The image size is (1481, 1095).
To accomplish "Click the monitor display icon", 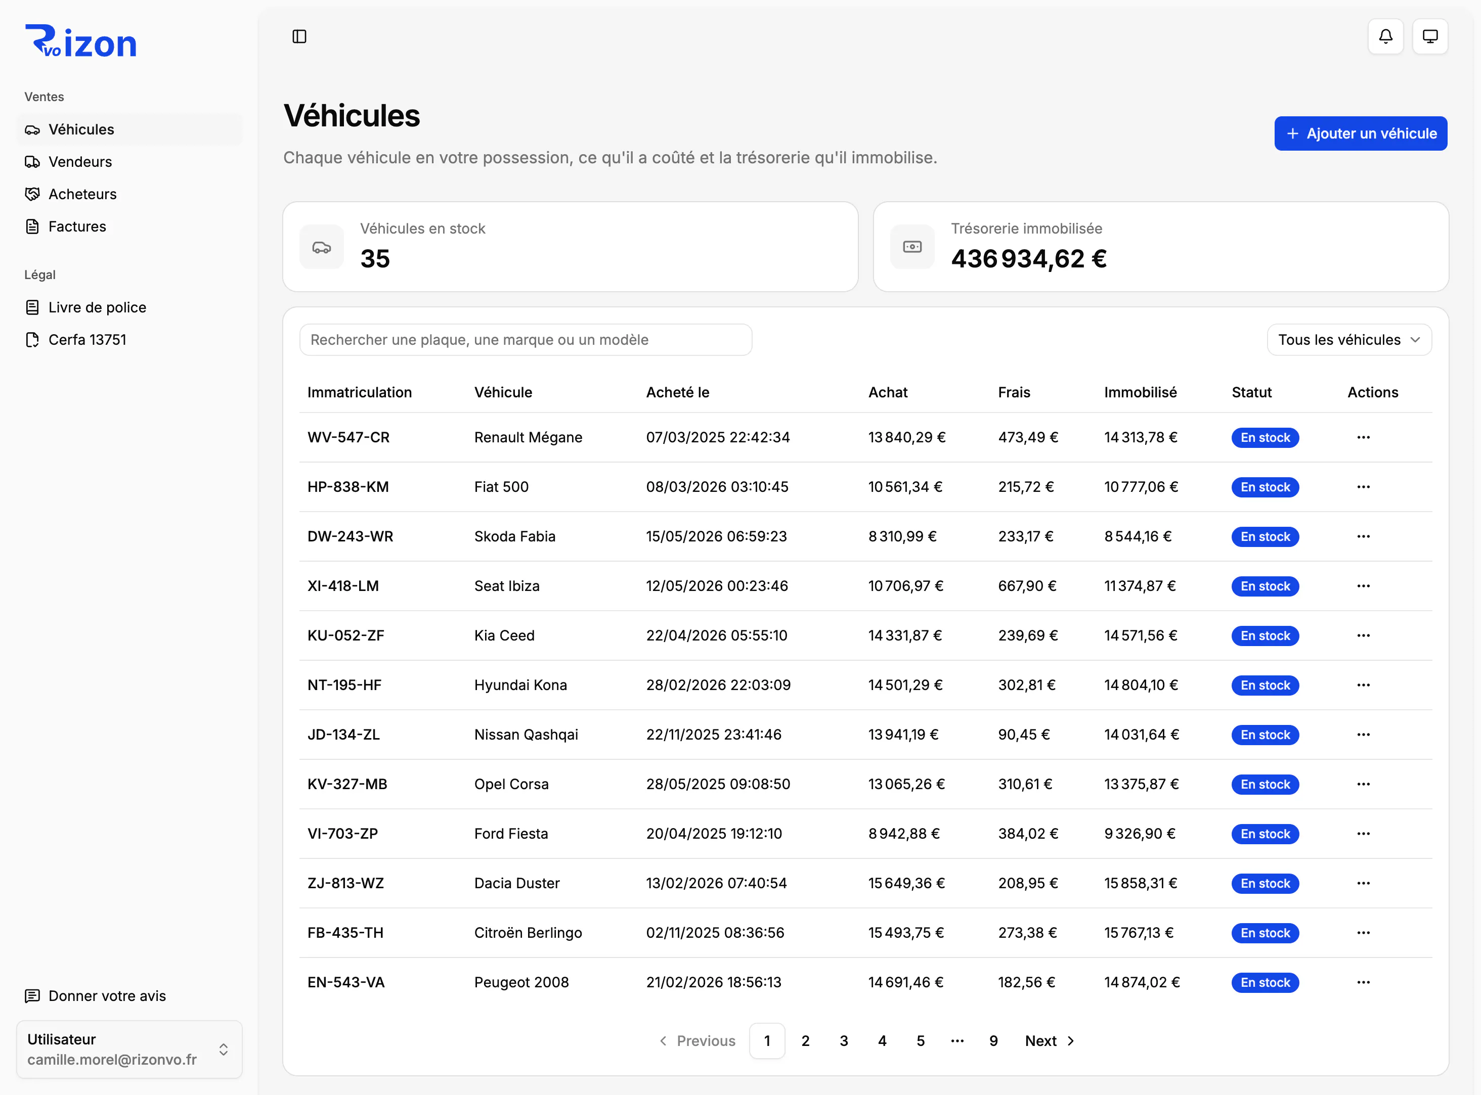I will coord(1430,36).
